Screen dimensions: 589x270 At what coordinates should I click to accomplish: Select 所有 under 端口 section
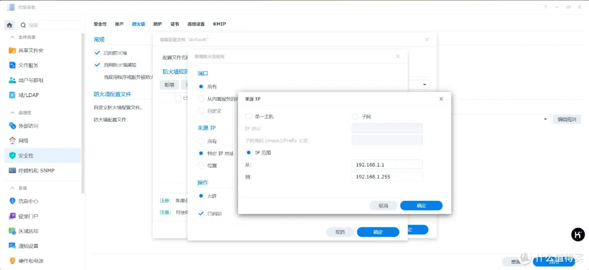[x=201, y=87]
